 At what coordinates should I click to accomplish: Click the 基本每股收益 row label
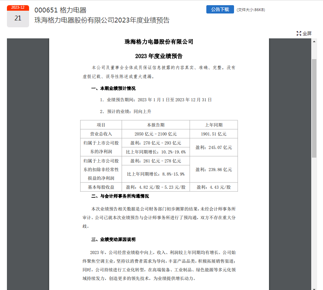(x=101, y=187)
